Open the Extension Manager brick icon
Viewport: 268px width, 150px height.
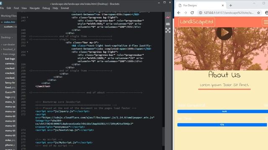click(x=168, y=24)
